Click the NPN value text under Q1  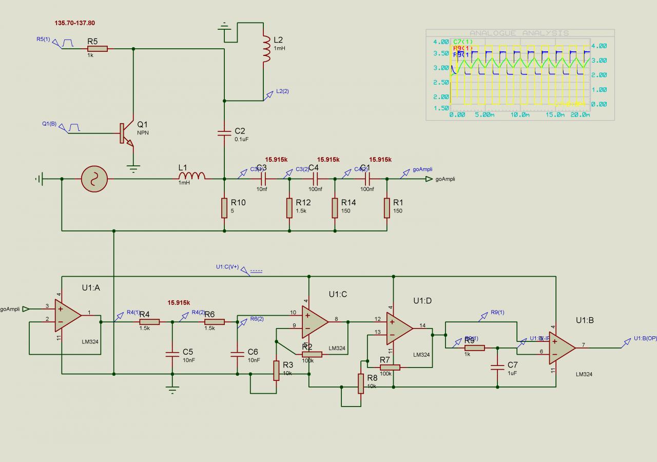(x=143, y=132)
